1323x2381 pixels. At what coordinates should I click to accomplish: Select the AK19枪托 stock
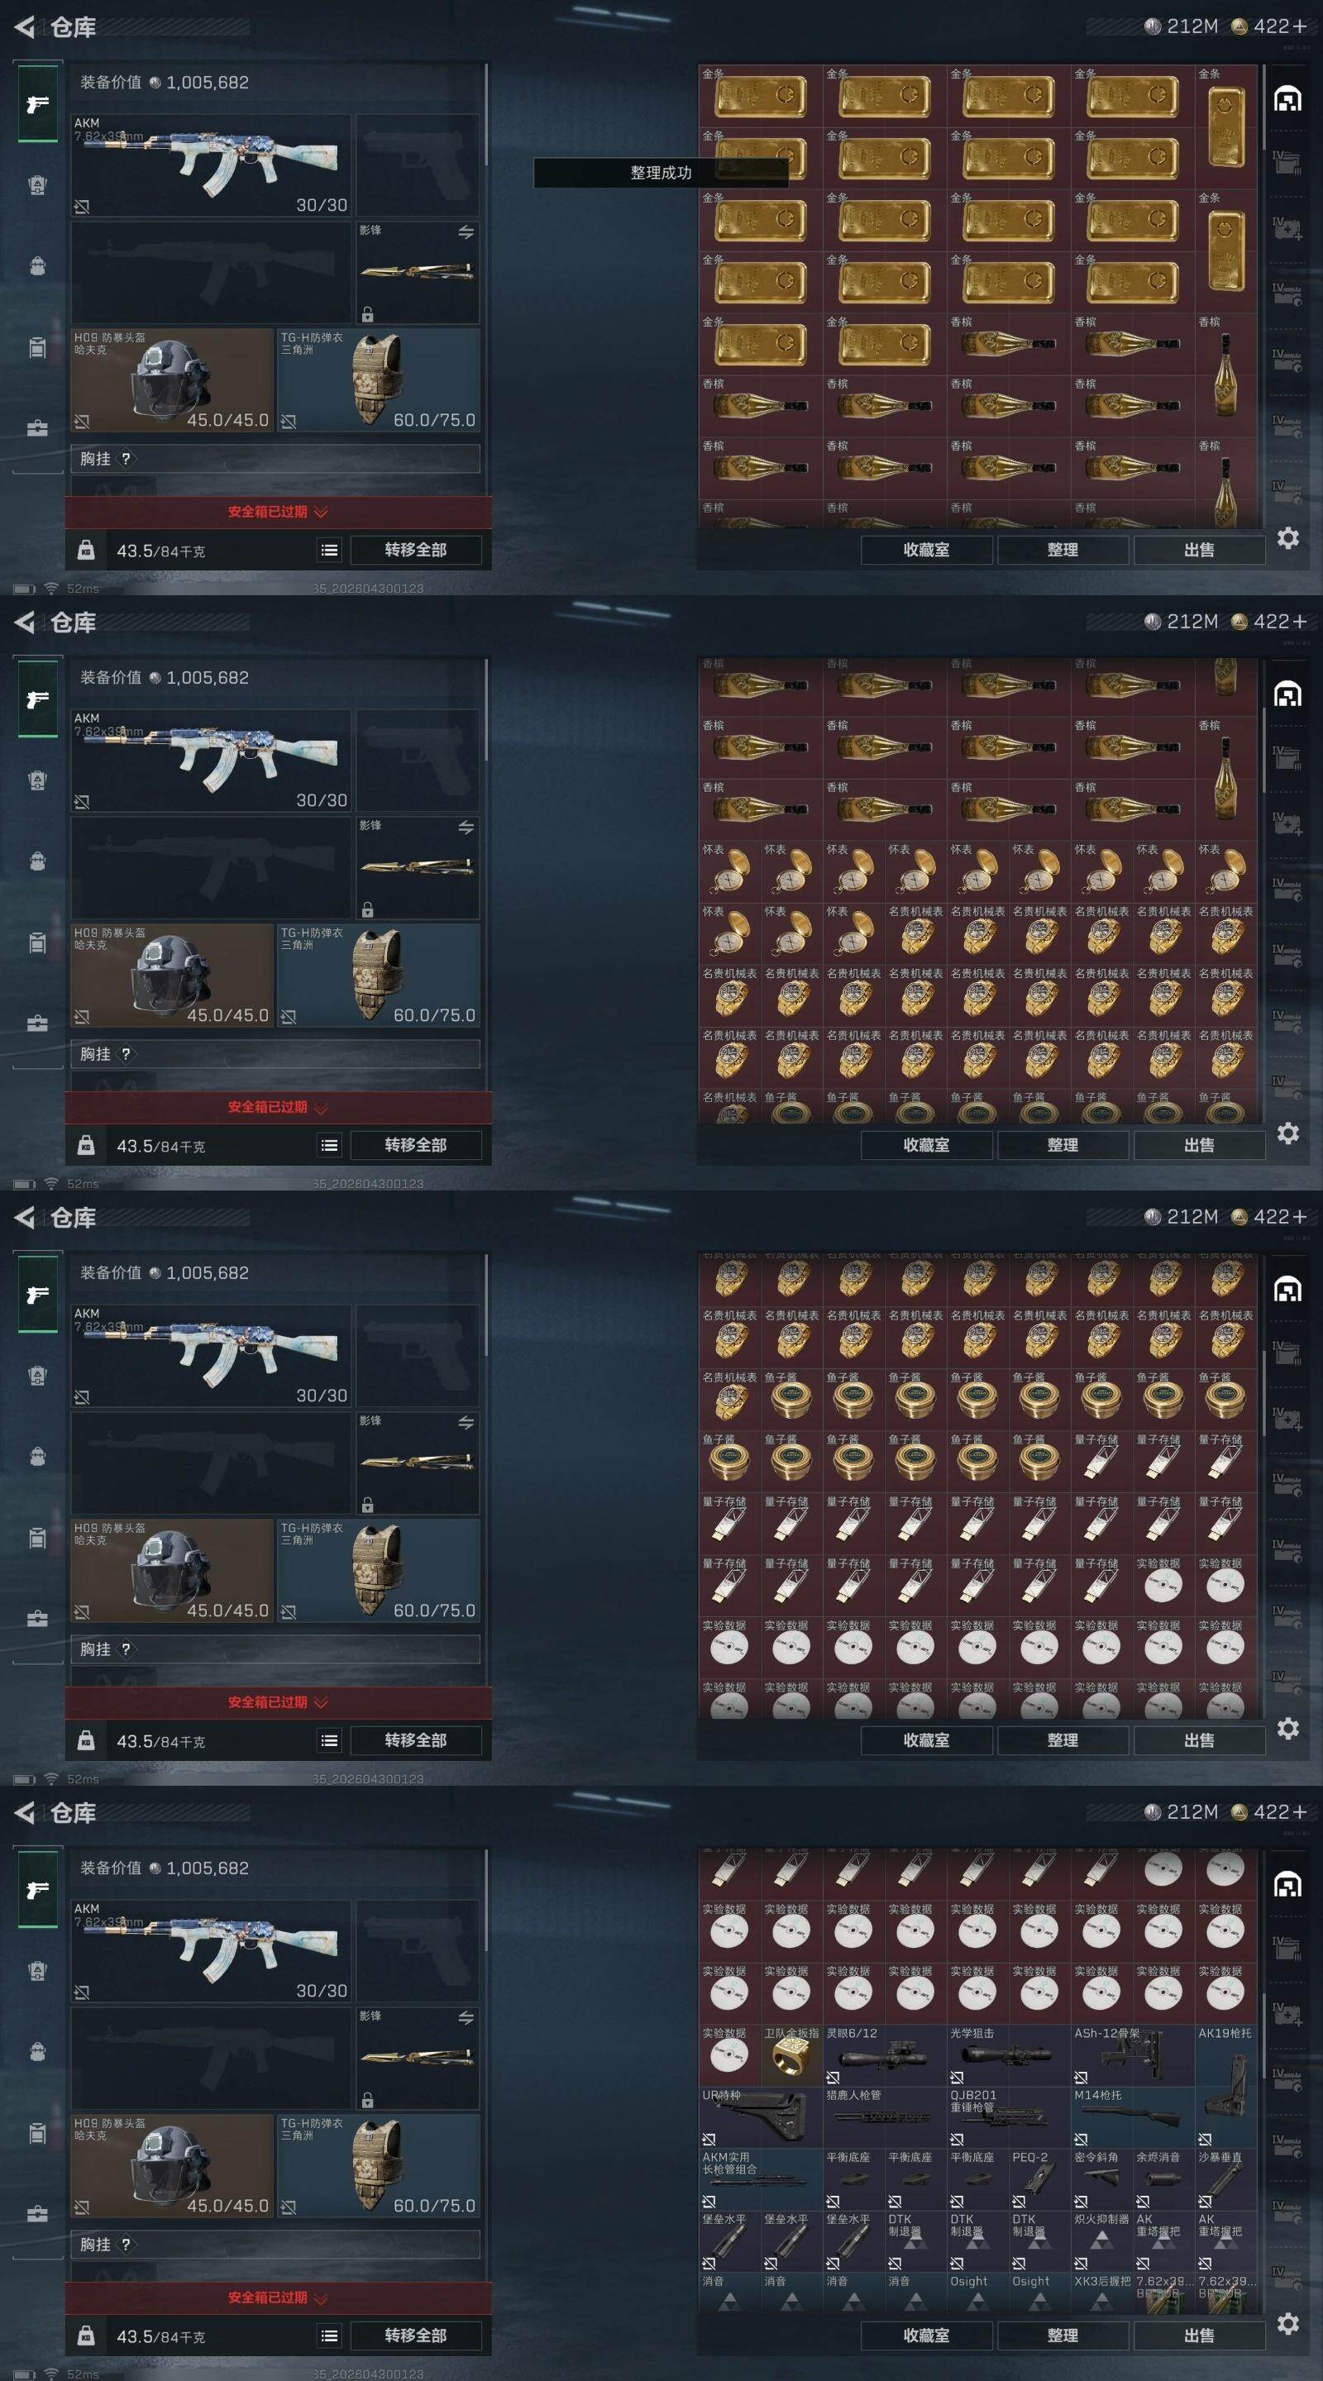point(1226,2086)
